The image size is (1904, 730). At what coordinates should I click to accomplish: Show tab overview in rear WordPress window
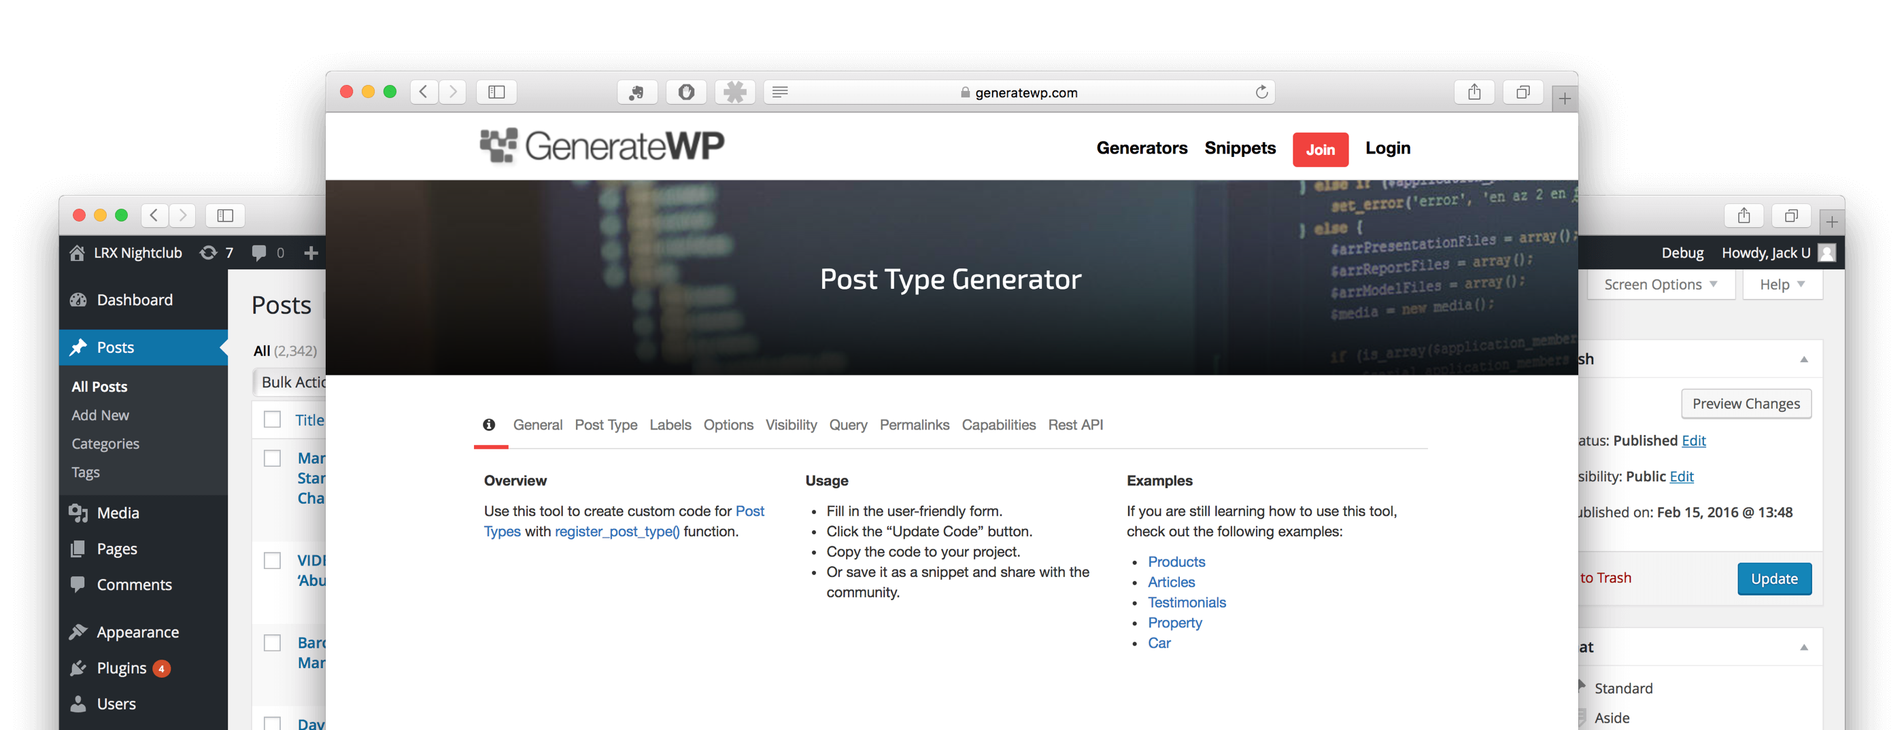pyautogui.click(x=1792, y=215)
